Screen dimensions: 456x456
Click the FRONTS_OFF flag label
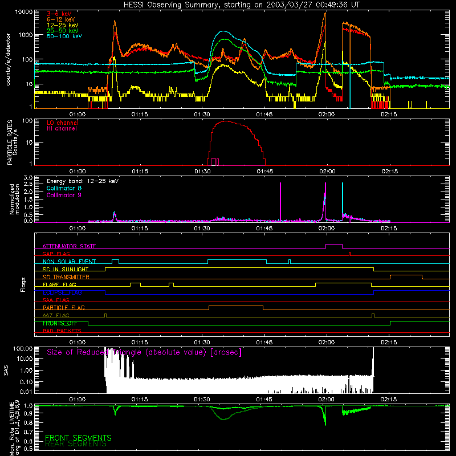[x=60, y=323]
